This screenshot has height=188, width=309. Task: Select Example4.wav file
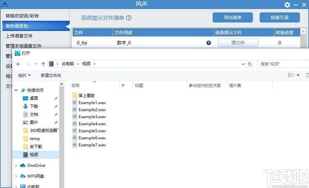click(x=89, y=124)
